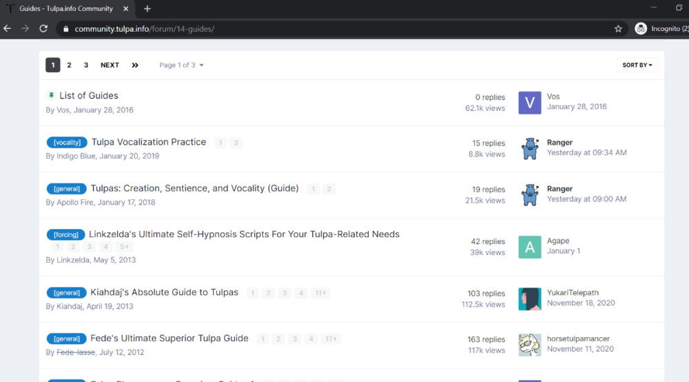Open YukariTelepath avatar
Image resolution: width=689 pixels, height=382 pixels.
[x=529, y=299]
